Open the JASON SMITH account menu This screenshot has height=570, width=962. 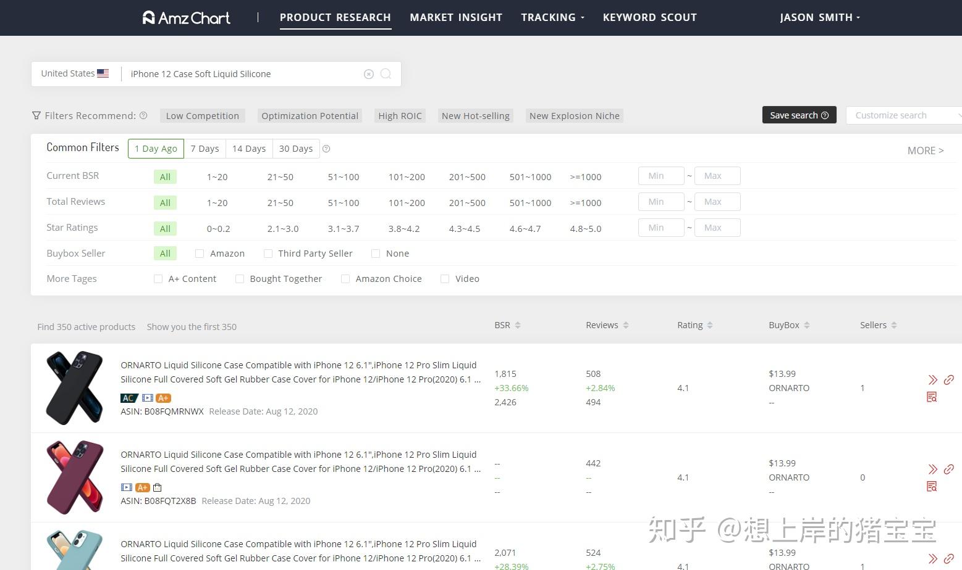coord(820,17)
